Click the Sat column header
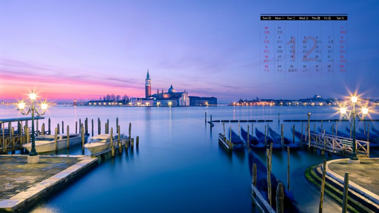 [x=340, y=18]
